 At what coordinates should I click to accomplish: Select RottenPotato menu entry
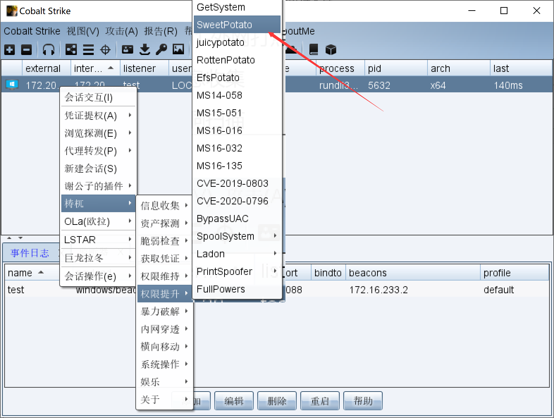[x=237, y=60]
